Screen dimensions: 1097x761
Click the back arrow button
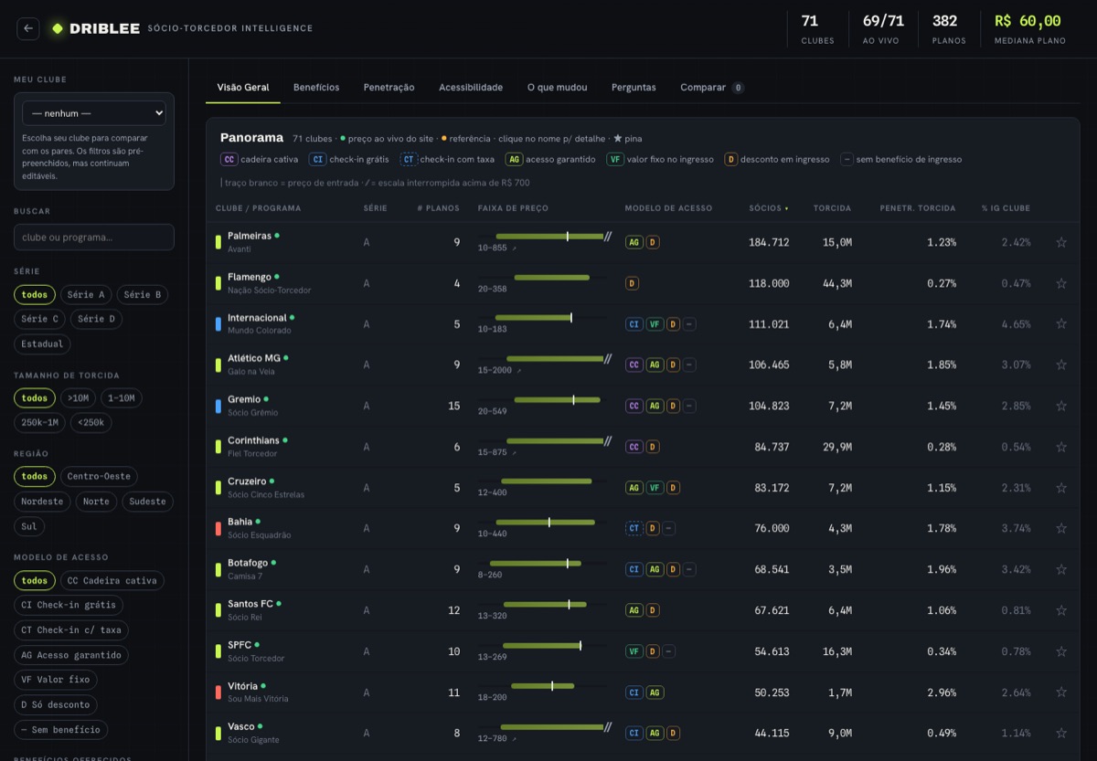pyautogui.click(x=28, y=28)
